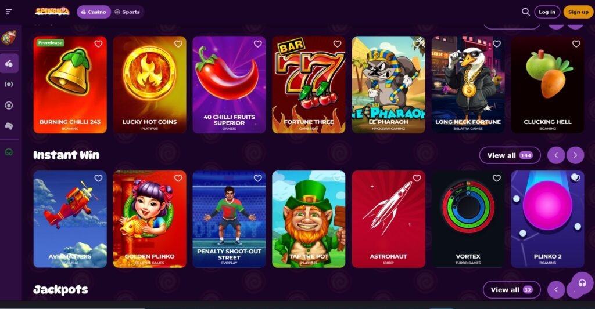
Task: Favorite the Burning Chilli 243 game
Action: click(98, 43)
